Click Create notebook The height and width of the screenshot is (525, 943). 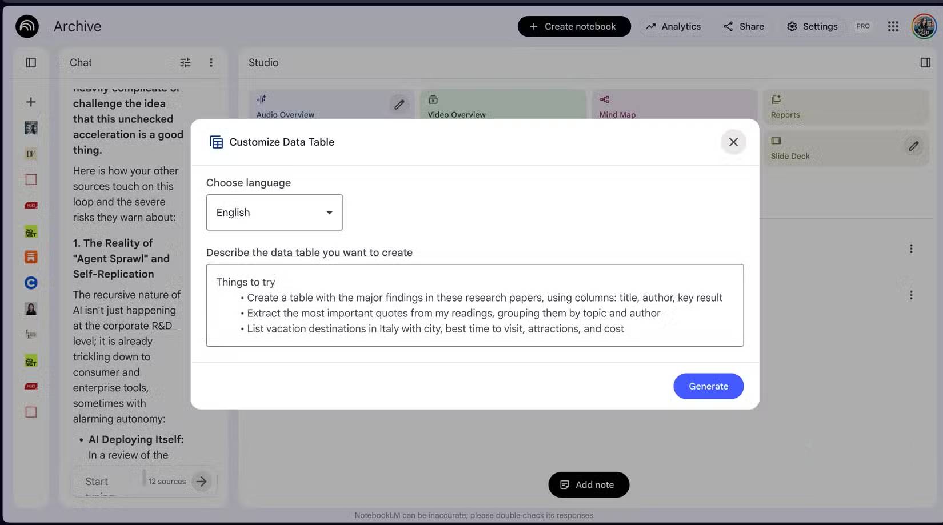[x=574, y=26]
